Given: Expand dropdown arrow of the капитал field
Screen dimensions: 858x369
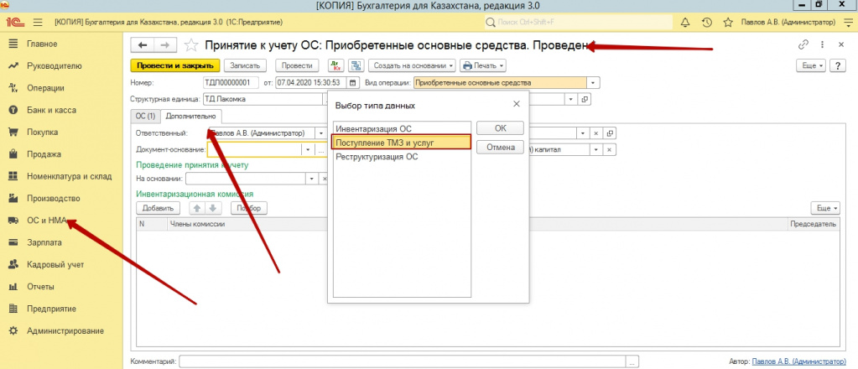Looking at the screenshot, I should click(x=595, y=150).
